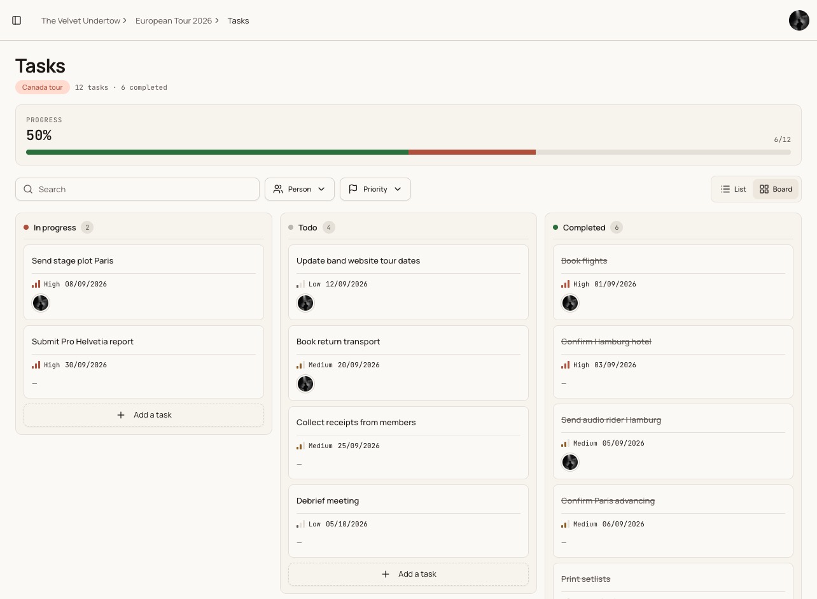This screenshot has height=599, width=817.
Task: Click plus icon in Todo Add a task
Action: coord(386,574)
